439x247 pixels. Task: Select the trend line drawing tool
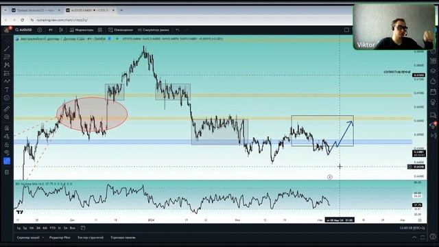[7, 49]
